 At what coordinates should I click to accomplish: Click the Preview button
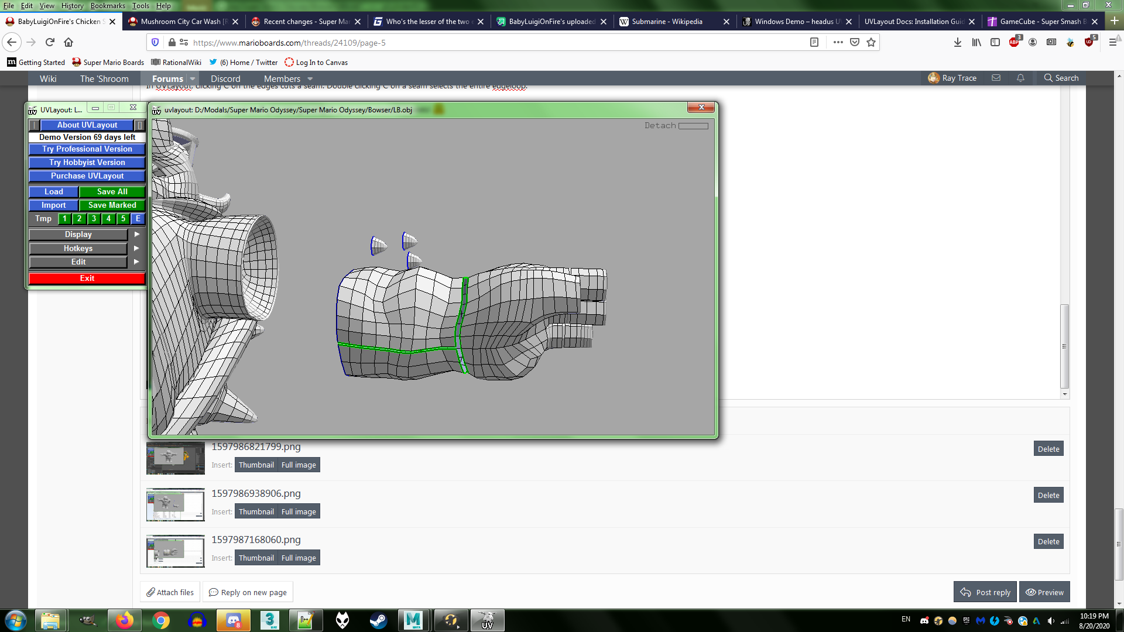[x=1045, y=592]
